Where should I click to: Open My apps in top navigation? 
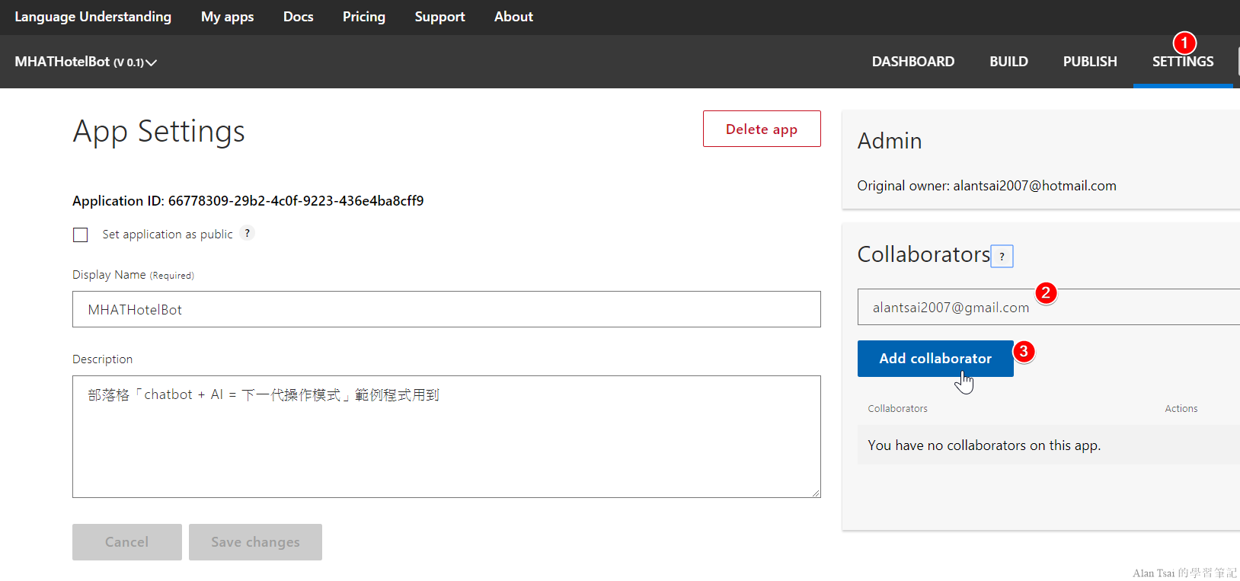(227, 17)
